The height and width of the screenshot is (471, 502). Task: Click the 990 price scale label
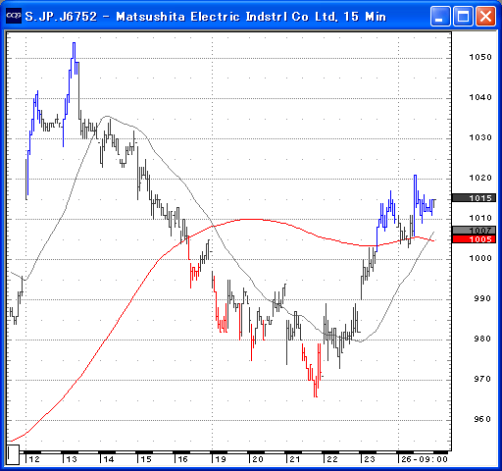pyautogui.click(x=482, y=298)
